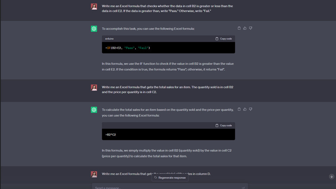Click the =B2*C2 formula text
This screenshot has height=189, width=336.
(111, 135)
